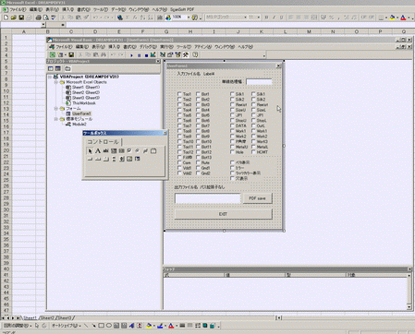Click the Open folder icon in Excel toolbar
The height and width of the screenshot is (334, 415).
(x=14, y=18)
